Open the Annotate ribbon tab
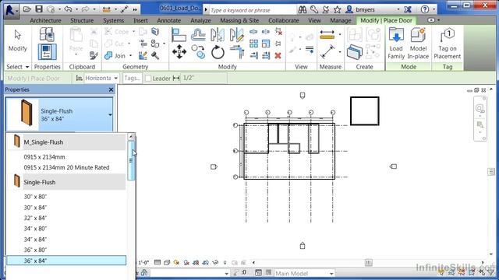The height and width of the screenshot is (280, 499). (x=168, y=20)
